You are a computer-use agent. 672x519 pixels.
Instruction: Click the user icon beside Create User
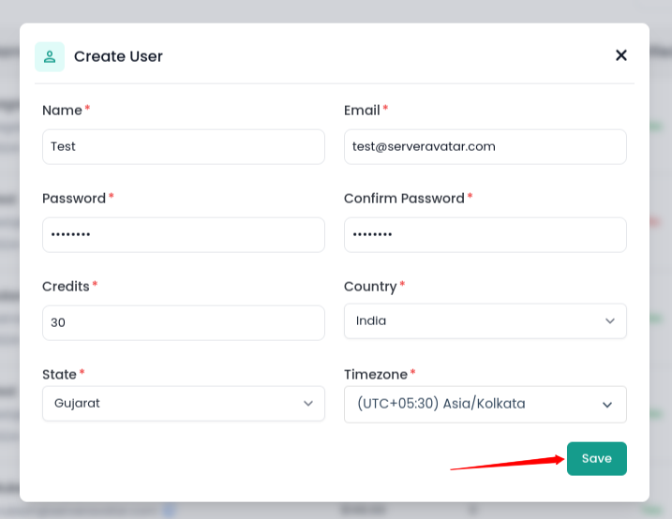tap(50, 56)
